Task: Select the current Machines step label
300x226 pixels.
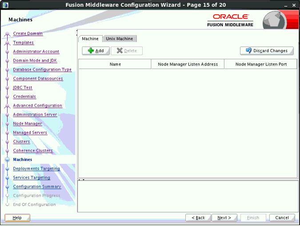Action: [23, 160]
